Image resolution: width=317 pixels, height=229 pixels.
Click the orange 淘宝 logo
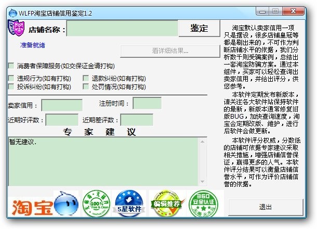click(32, 207)
